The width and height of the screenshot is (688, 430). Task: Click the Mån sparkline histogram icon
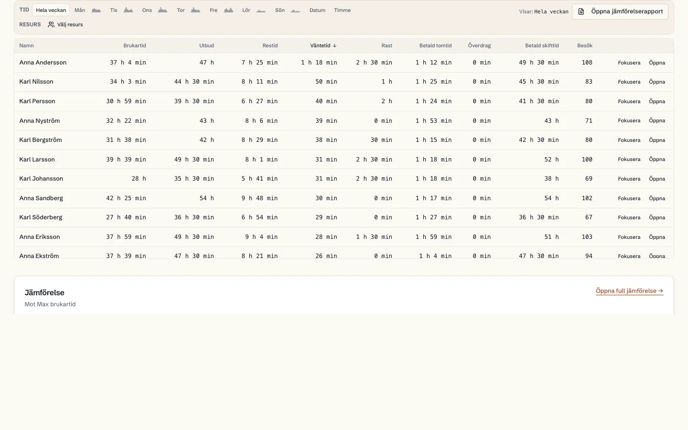pos(97,10)
